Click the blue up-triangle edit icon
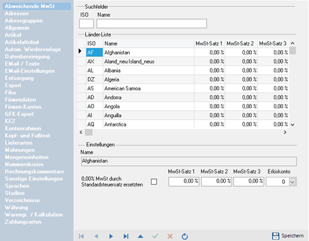 tap(141, 236)
